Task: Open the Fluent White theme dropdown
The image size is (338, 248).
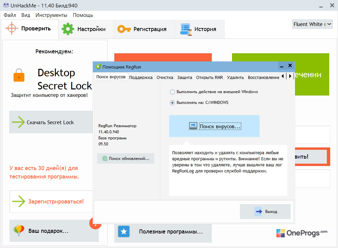Action: click(312, 24)
